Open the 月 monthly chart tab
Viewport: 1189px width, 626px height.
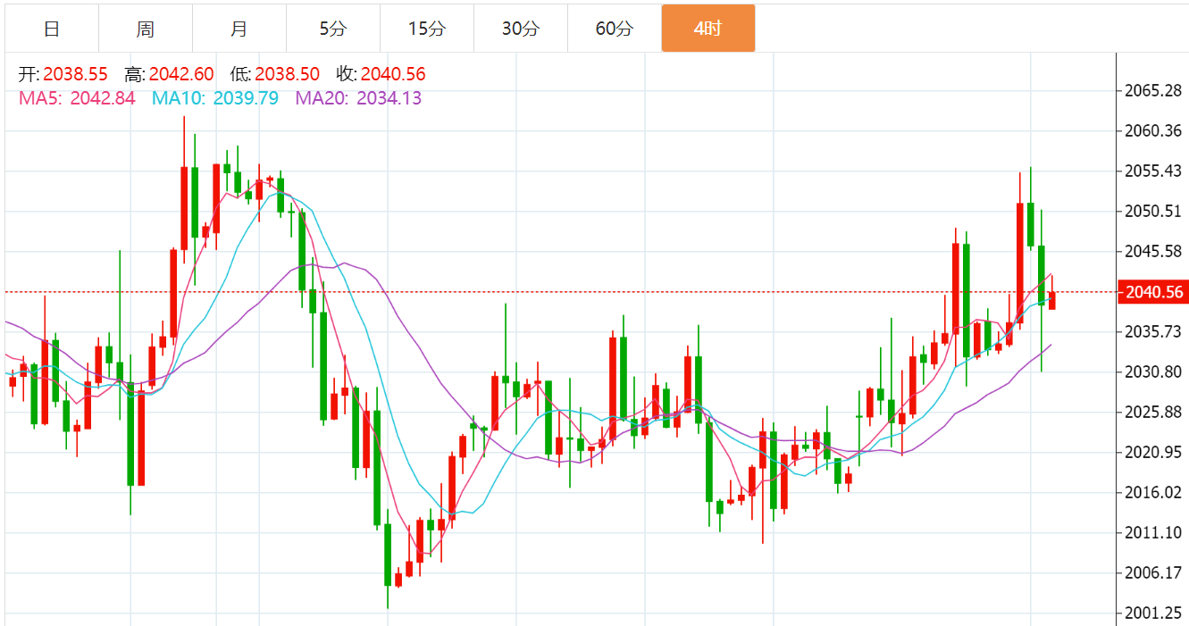239,29
